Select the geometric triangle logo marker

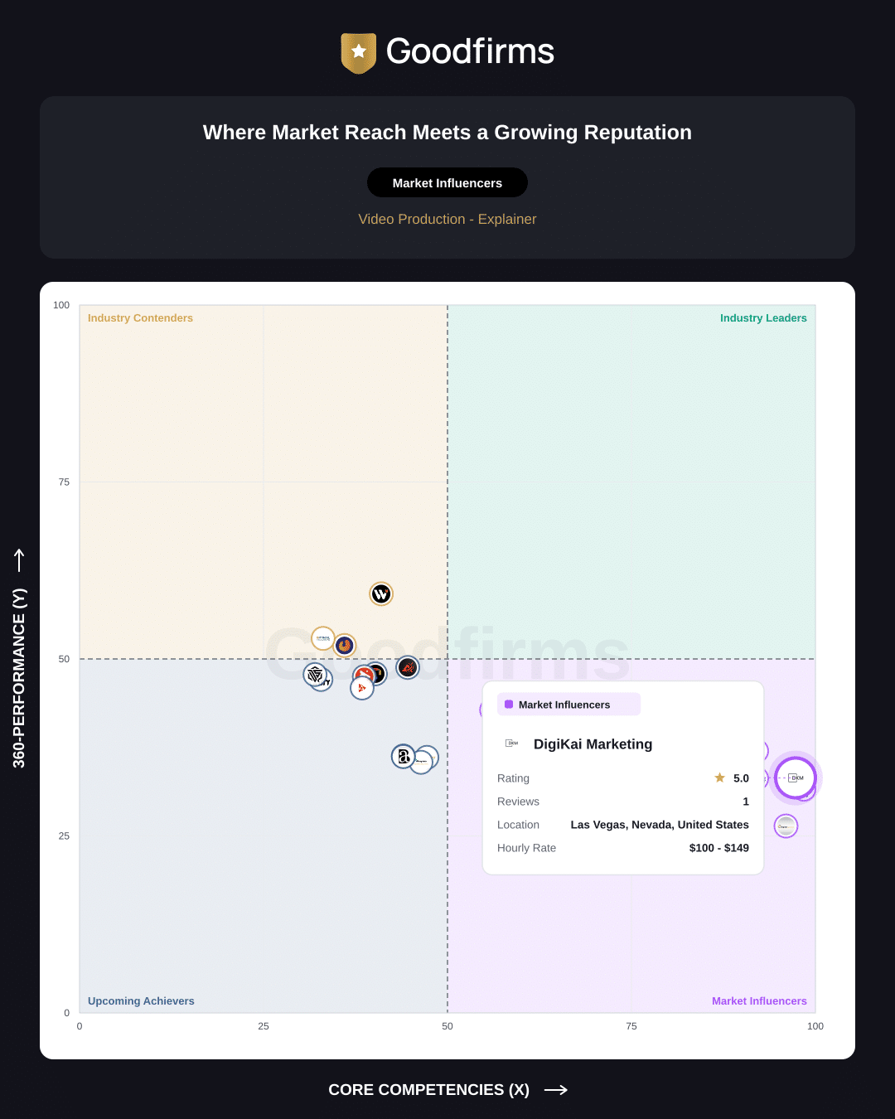click(315, 675)
